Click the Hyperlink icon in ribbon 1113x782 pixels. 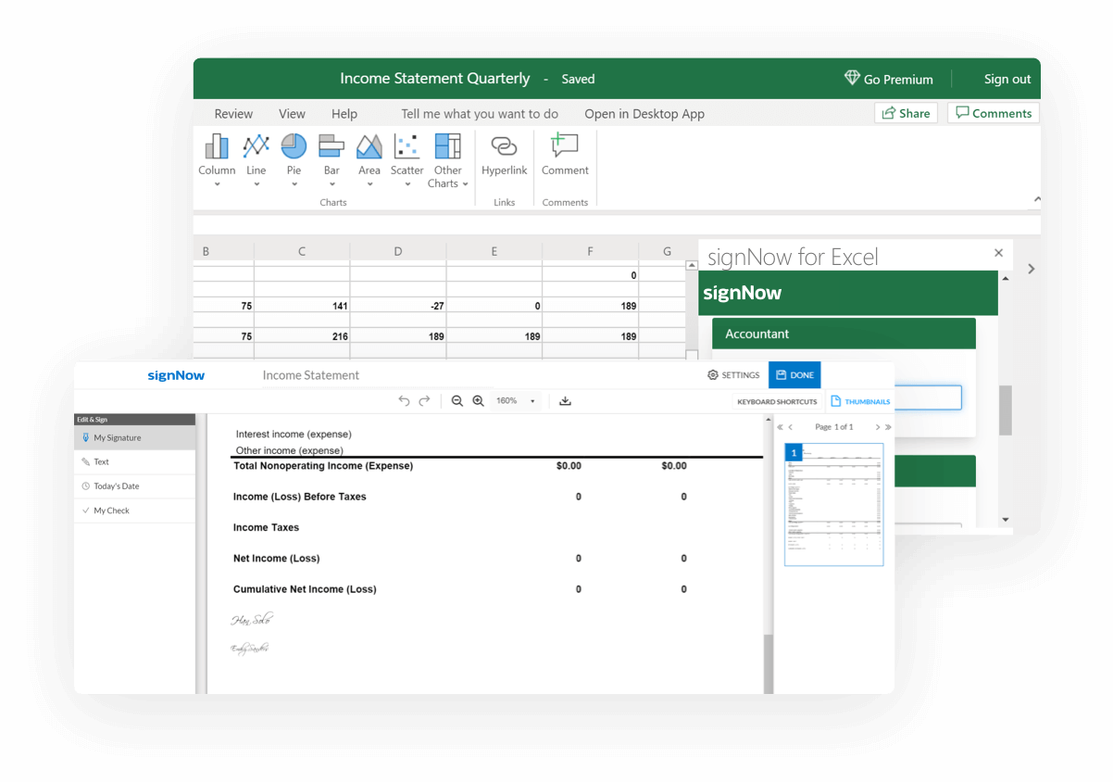504,154
